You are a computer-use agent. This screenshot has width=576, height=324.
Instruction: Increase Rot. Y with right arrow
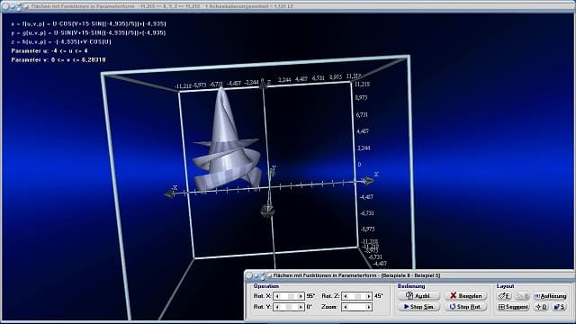pyautogui.click(x=301, y=307)
